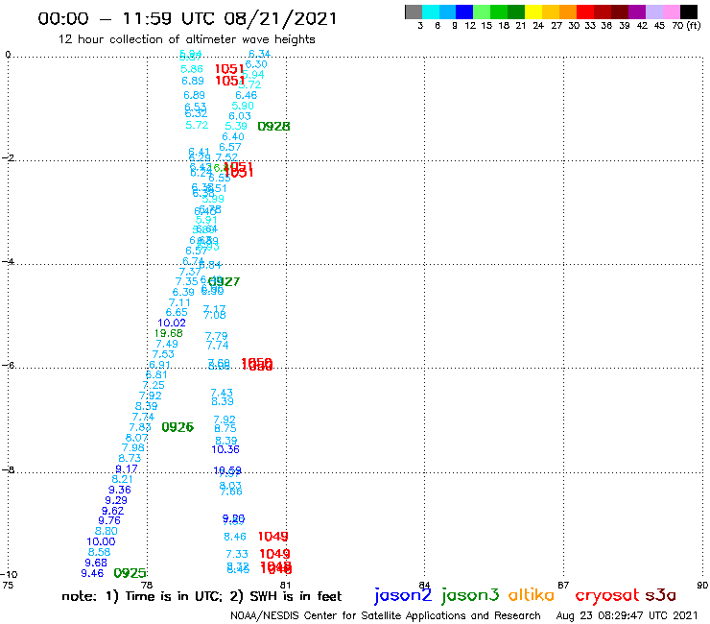Click the 5.90 wave height value

[243, 106]
